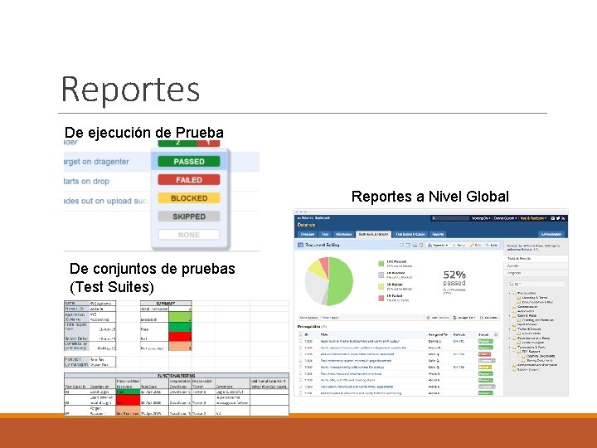597x448 pixels.
Task: Click folder icon beside Communication
Action: 514,307
